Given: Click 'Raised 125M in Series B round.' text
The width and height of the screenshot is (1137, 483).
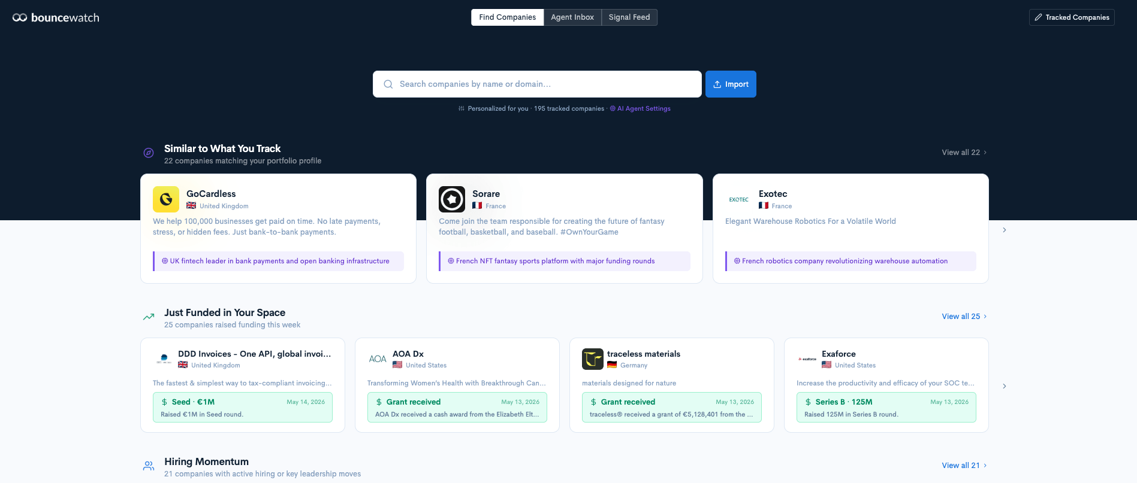Looking at the screenshot, I should coord(851,414).
